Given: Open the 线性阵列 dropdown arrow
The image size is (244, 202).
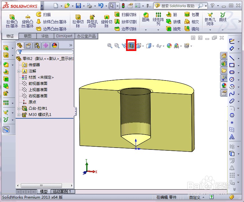Looking at the screenshot, I should click(158, 30).
